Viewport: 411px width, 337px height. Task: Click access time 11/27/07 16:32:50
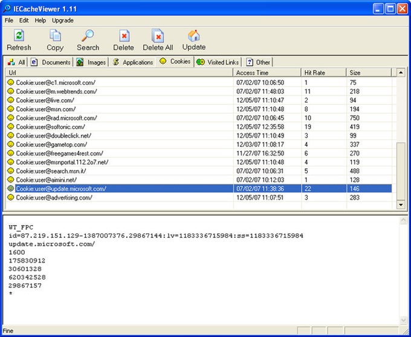click(x=260, y=153)
